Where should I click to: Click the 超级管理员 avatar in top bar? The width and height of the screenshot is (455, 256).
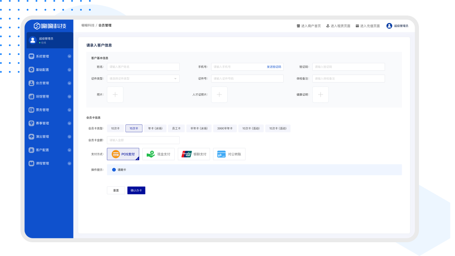coord(389,26)
